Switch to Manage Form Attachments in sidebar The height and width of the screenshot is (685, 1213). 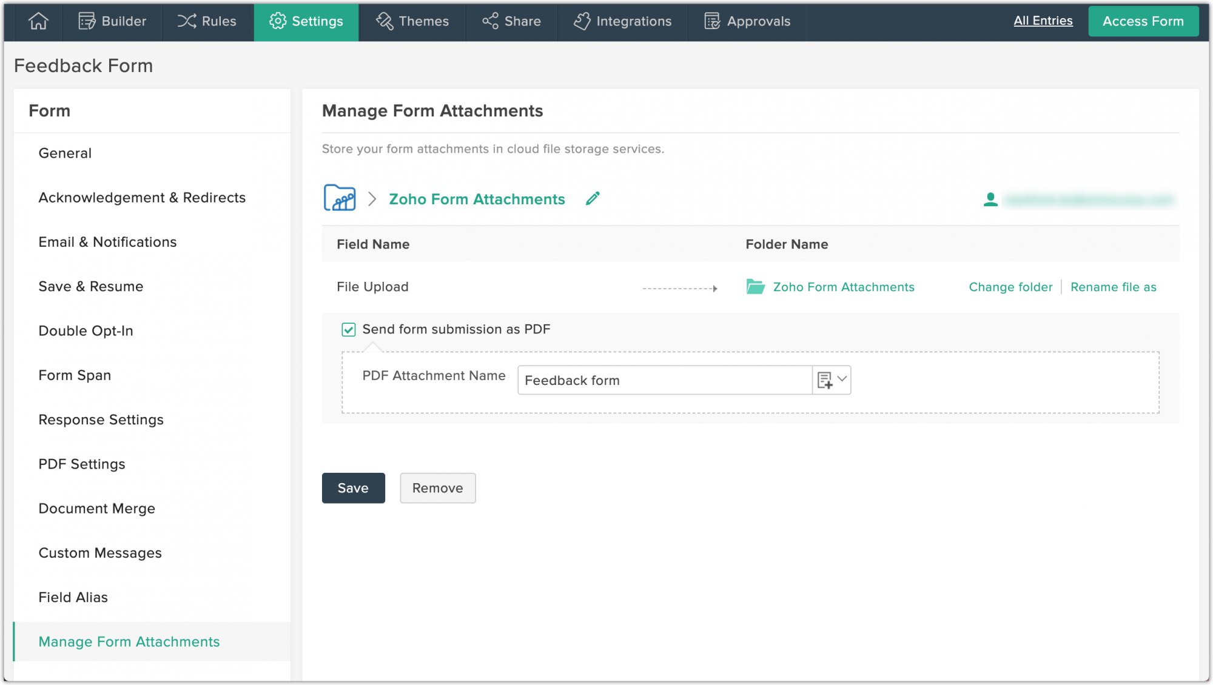click(129, 641)
